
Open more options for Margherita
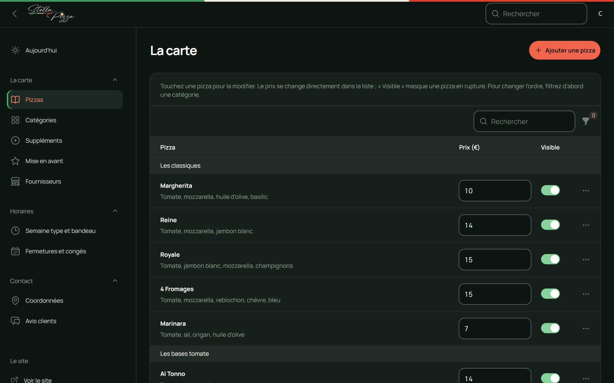point(586,191)
